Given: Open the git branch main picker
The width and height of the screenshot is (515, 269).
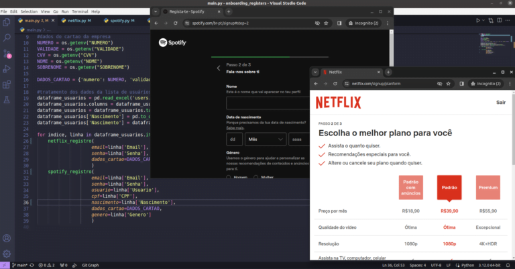Looking at the screenshot, I should pyautogui.click(x=19, y=266).
